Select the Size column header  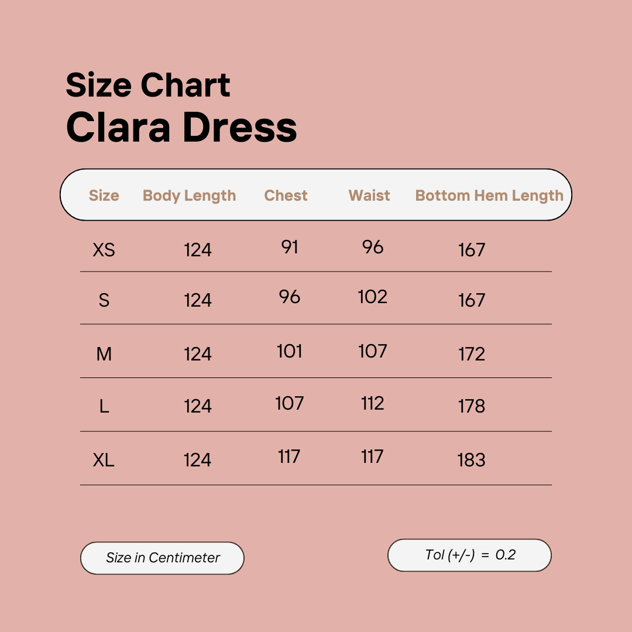coord(104,195)
